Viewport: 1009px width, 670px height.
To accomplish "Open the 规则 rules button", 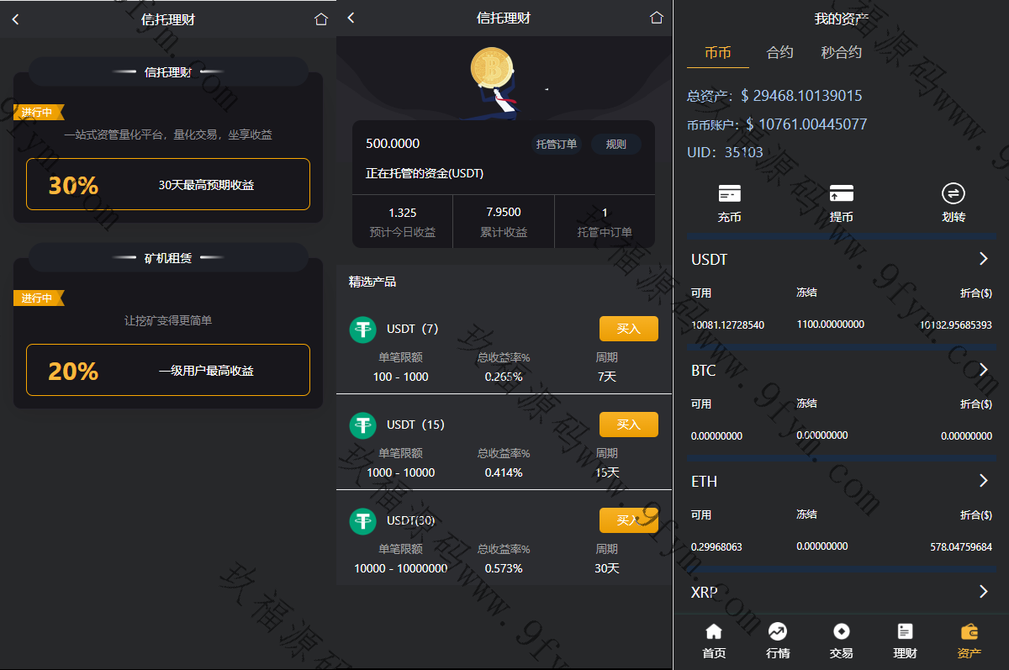I will click(x=615, y=144).
